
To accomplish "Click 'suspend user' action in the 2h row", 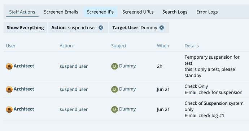I will coord(74,66).
